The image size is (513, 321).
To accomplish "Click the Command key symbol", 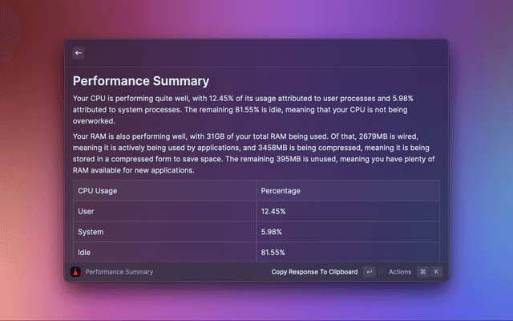I will coord(422,272).
